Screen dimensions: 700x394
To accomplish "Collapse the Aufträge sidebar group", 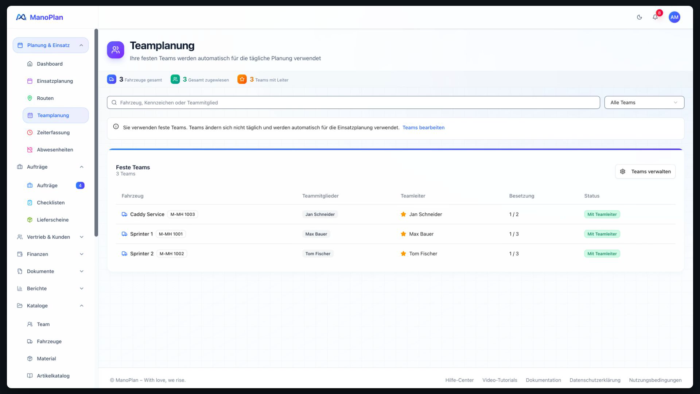I will pos(51,167).
